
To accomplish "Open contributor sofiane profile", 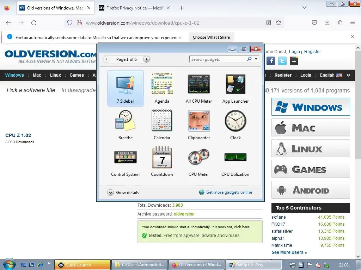I will coord(279,217).
